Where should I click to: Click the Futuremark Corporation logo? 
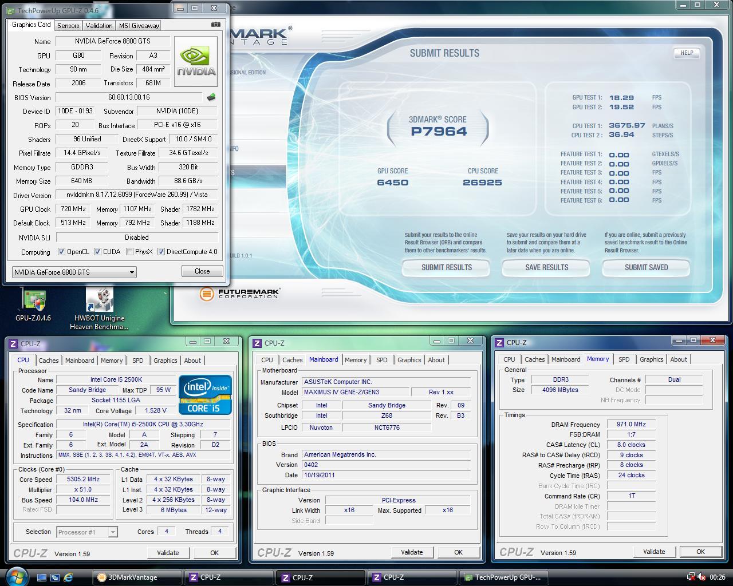coord(239,294)
